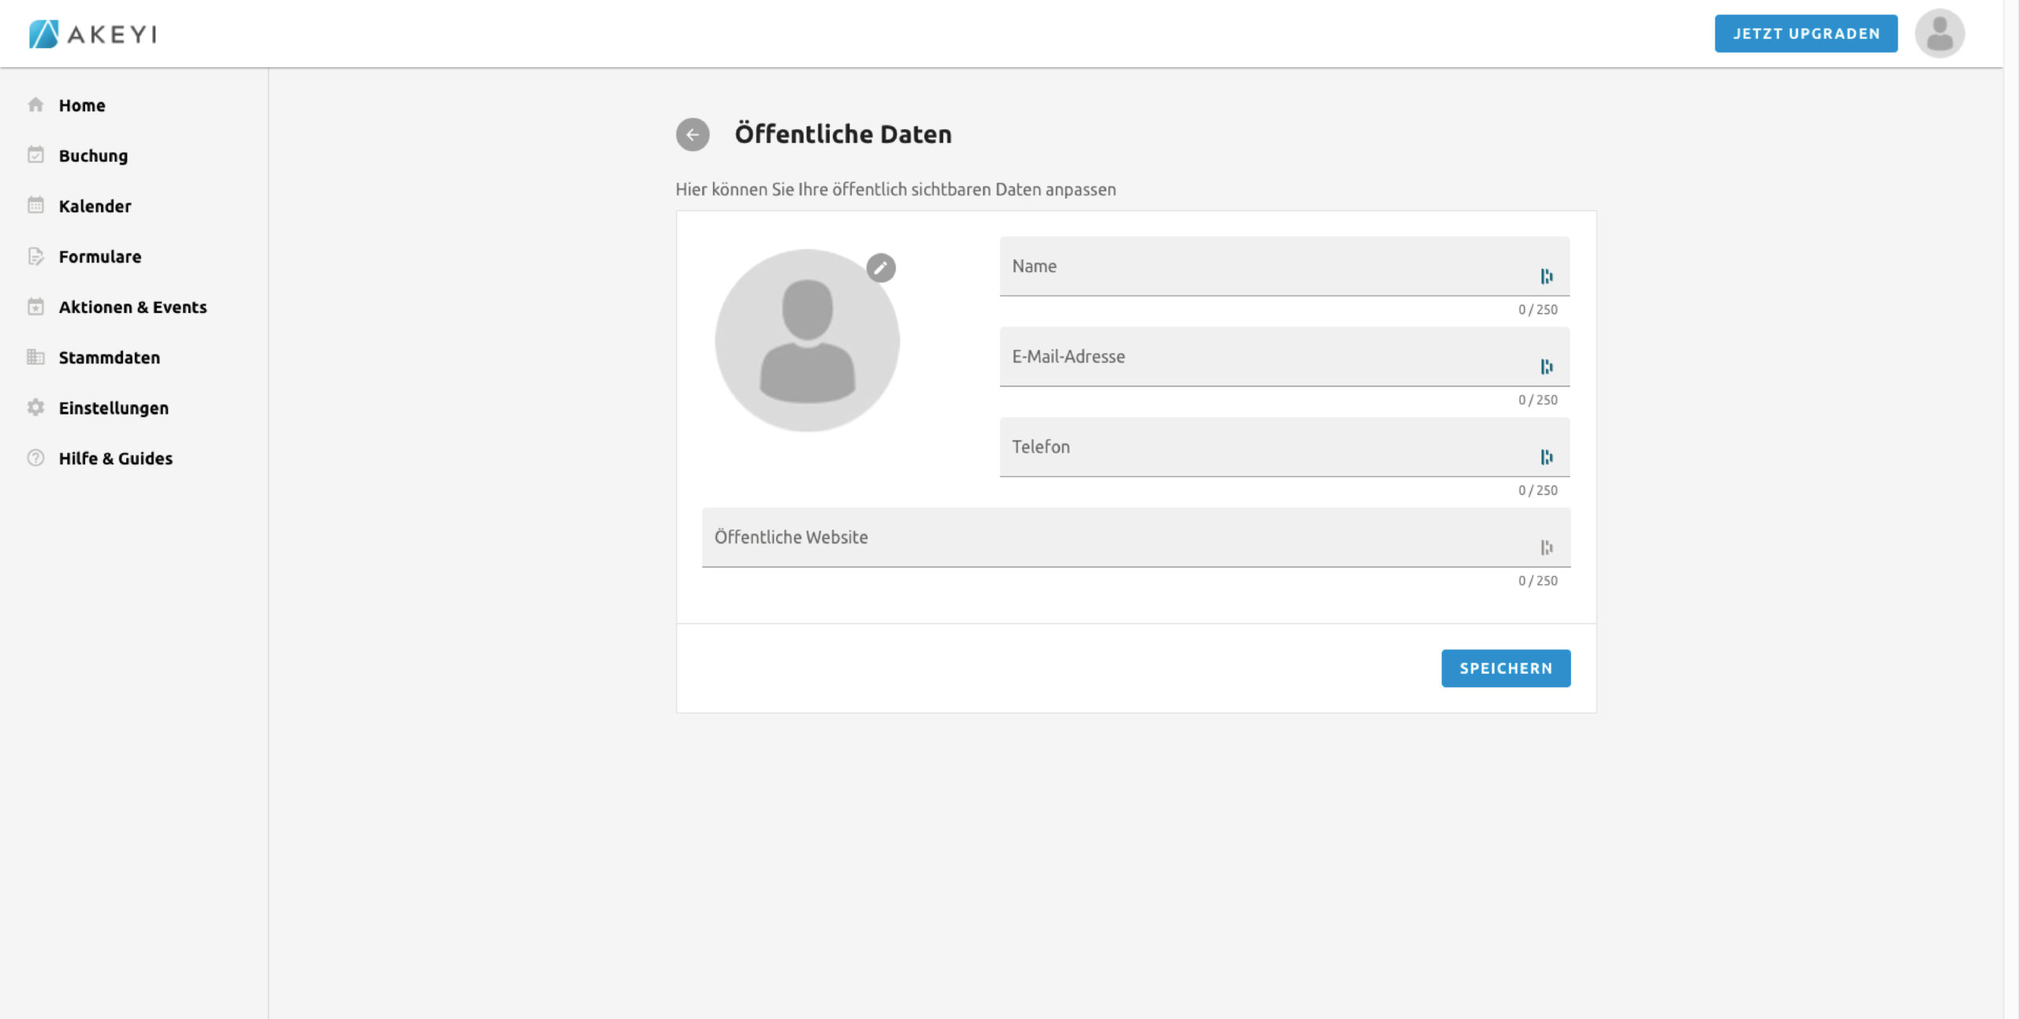Click the pencil icon on profile picture
Image resolution: width=2019 pixels, height=1019 pixels.
881,268
